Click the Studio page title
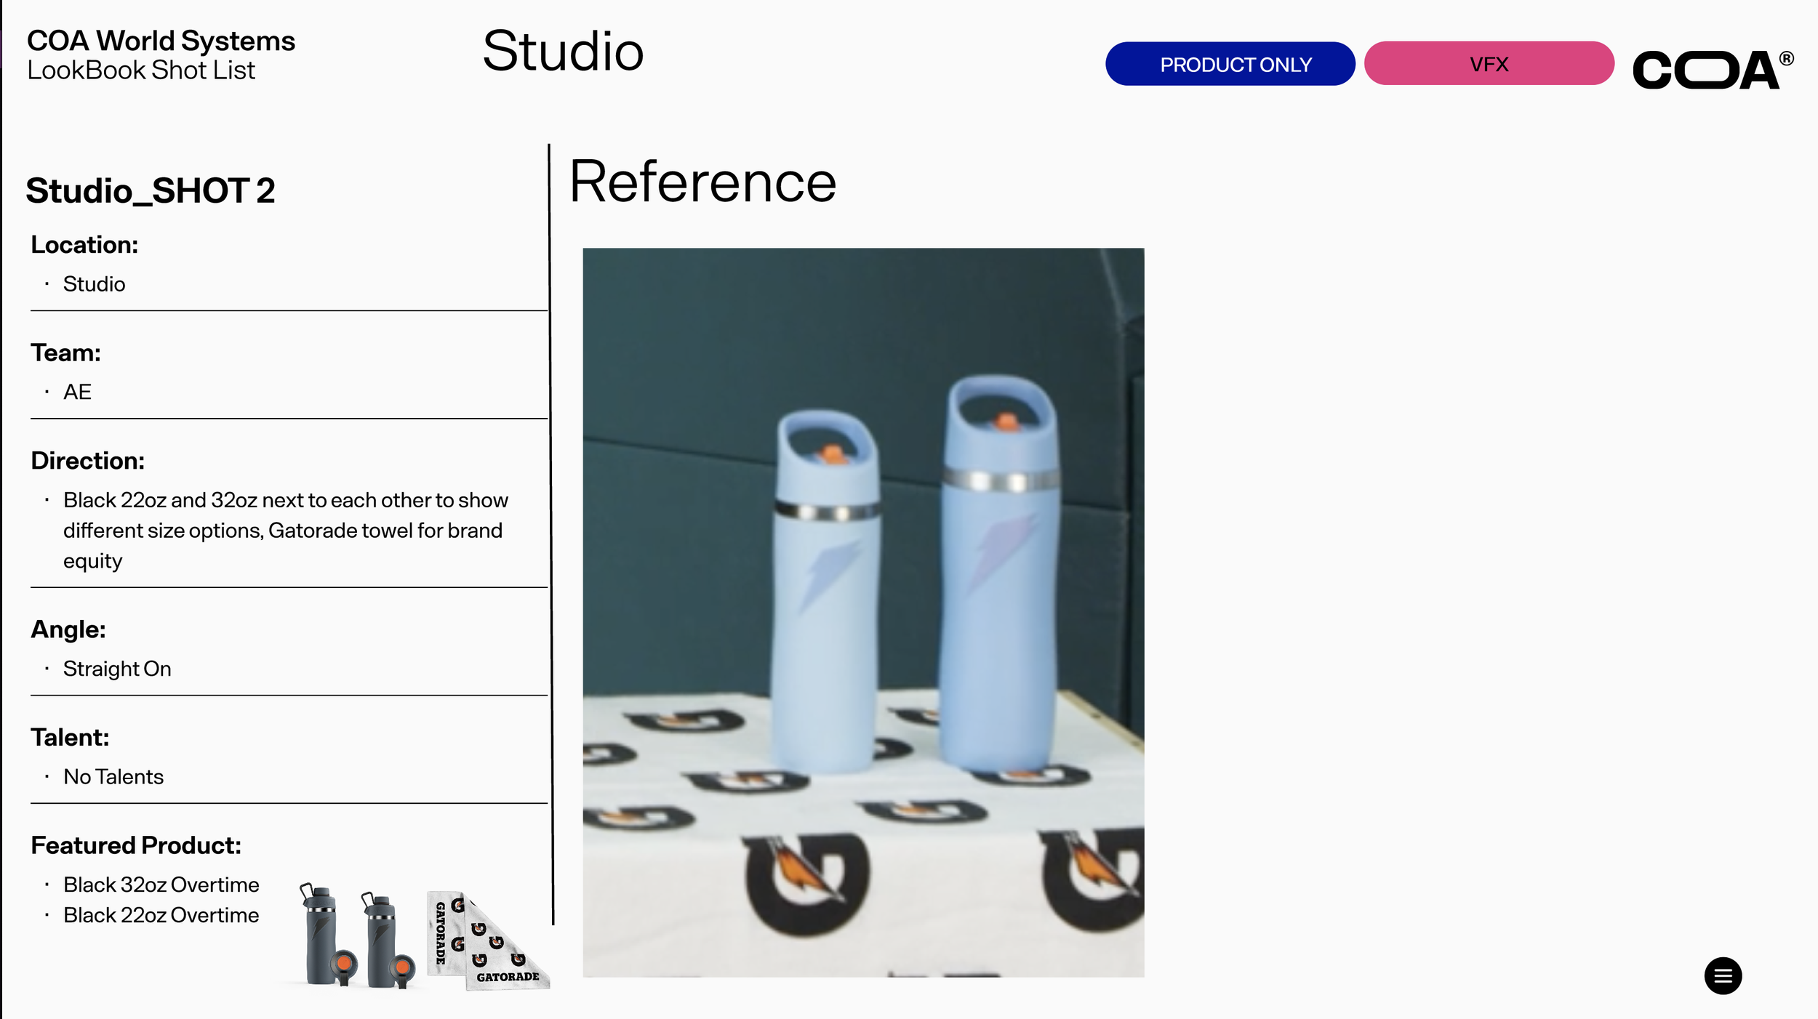The image size is (1818, 1019). (x=563, y=52)
